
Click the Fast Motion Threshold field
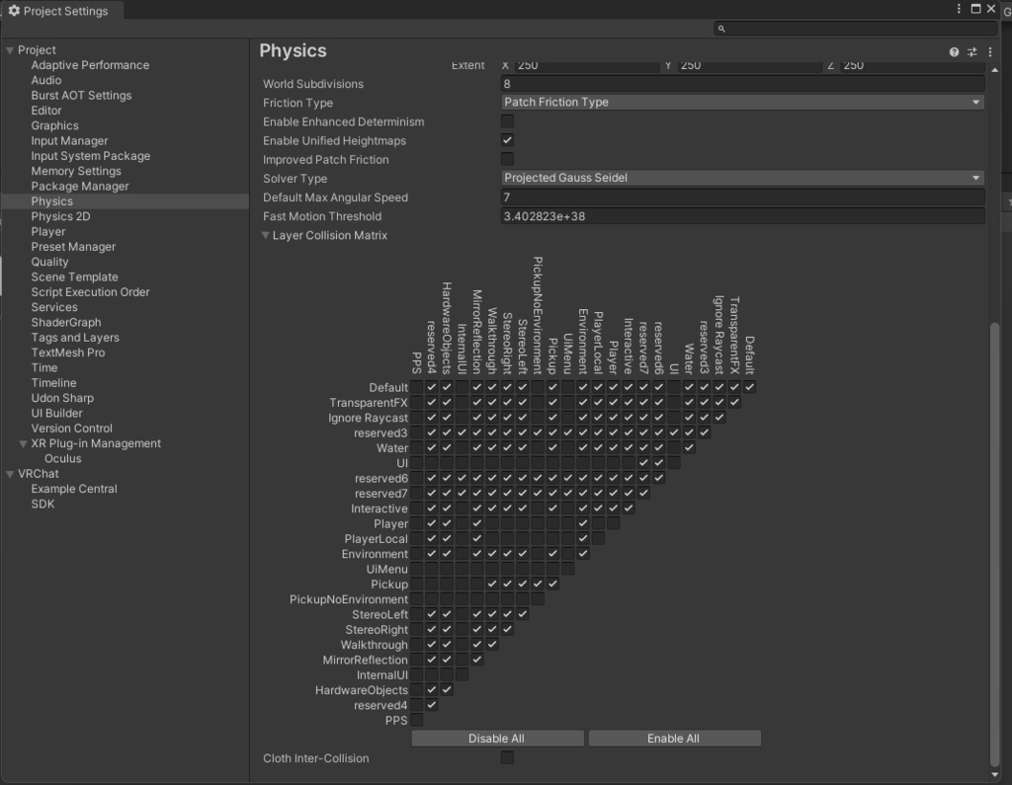[x=743, y=216]
